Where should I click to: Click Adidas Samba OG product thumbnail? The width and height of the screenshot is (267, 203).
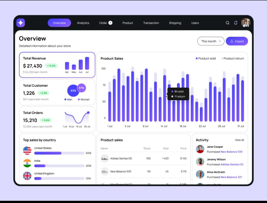tap(105, 158)
